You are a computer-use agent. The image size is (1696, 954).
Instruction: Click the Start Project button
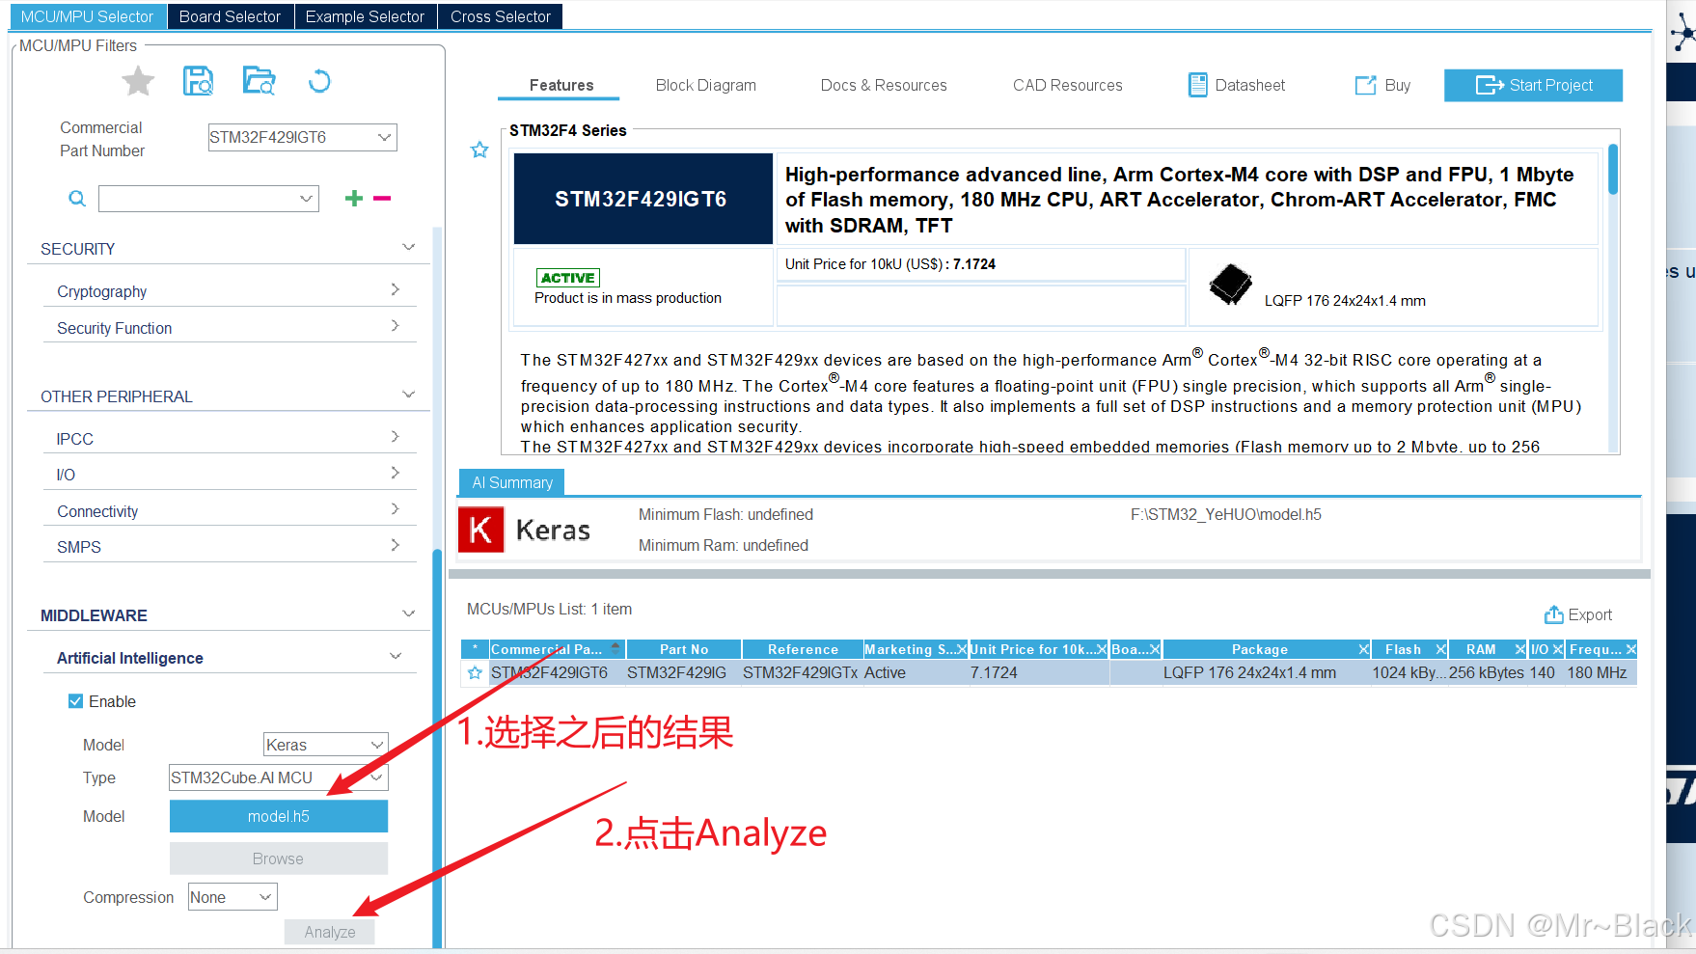pos(1533,85)
